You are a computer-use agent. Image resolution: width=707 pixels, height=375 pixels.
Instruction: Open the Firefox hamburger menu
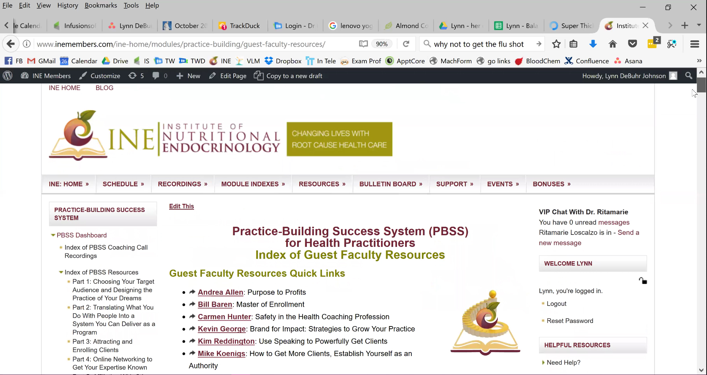(695, 44)
